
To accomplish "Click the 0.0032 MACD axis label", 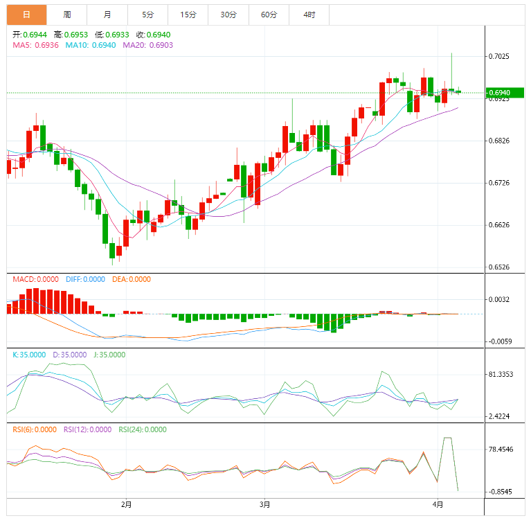I will tap(499, 299).
